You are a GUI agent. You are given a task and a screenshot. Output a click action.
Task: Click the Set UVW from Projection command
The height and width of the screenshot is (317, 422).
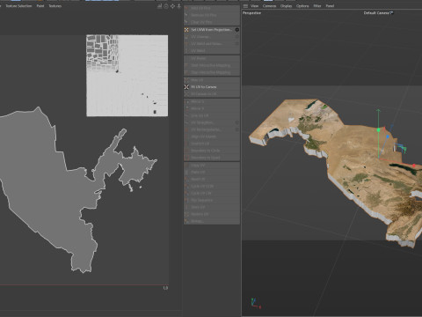[212, 30]
